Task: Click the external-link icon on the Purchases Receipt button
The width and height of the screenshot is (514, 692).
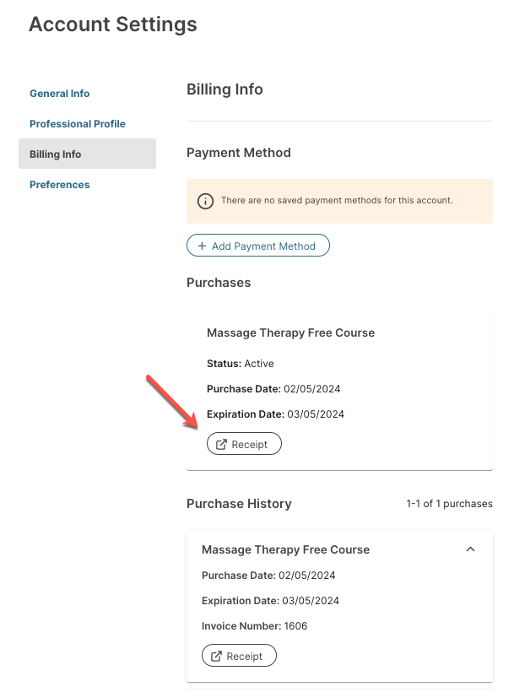Action: [x=222, y=445]
